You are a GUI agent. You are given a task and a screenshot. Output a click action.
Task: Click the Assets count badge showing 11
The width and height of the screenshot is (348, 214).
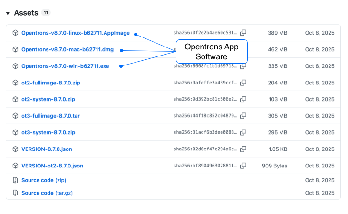click(46, 13)
